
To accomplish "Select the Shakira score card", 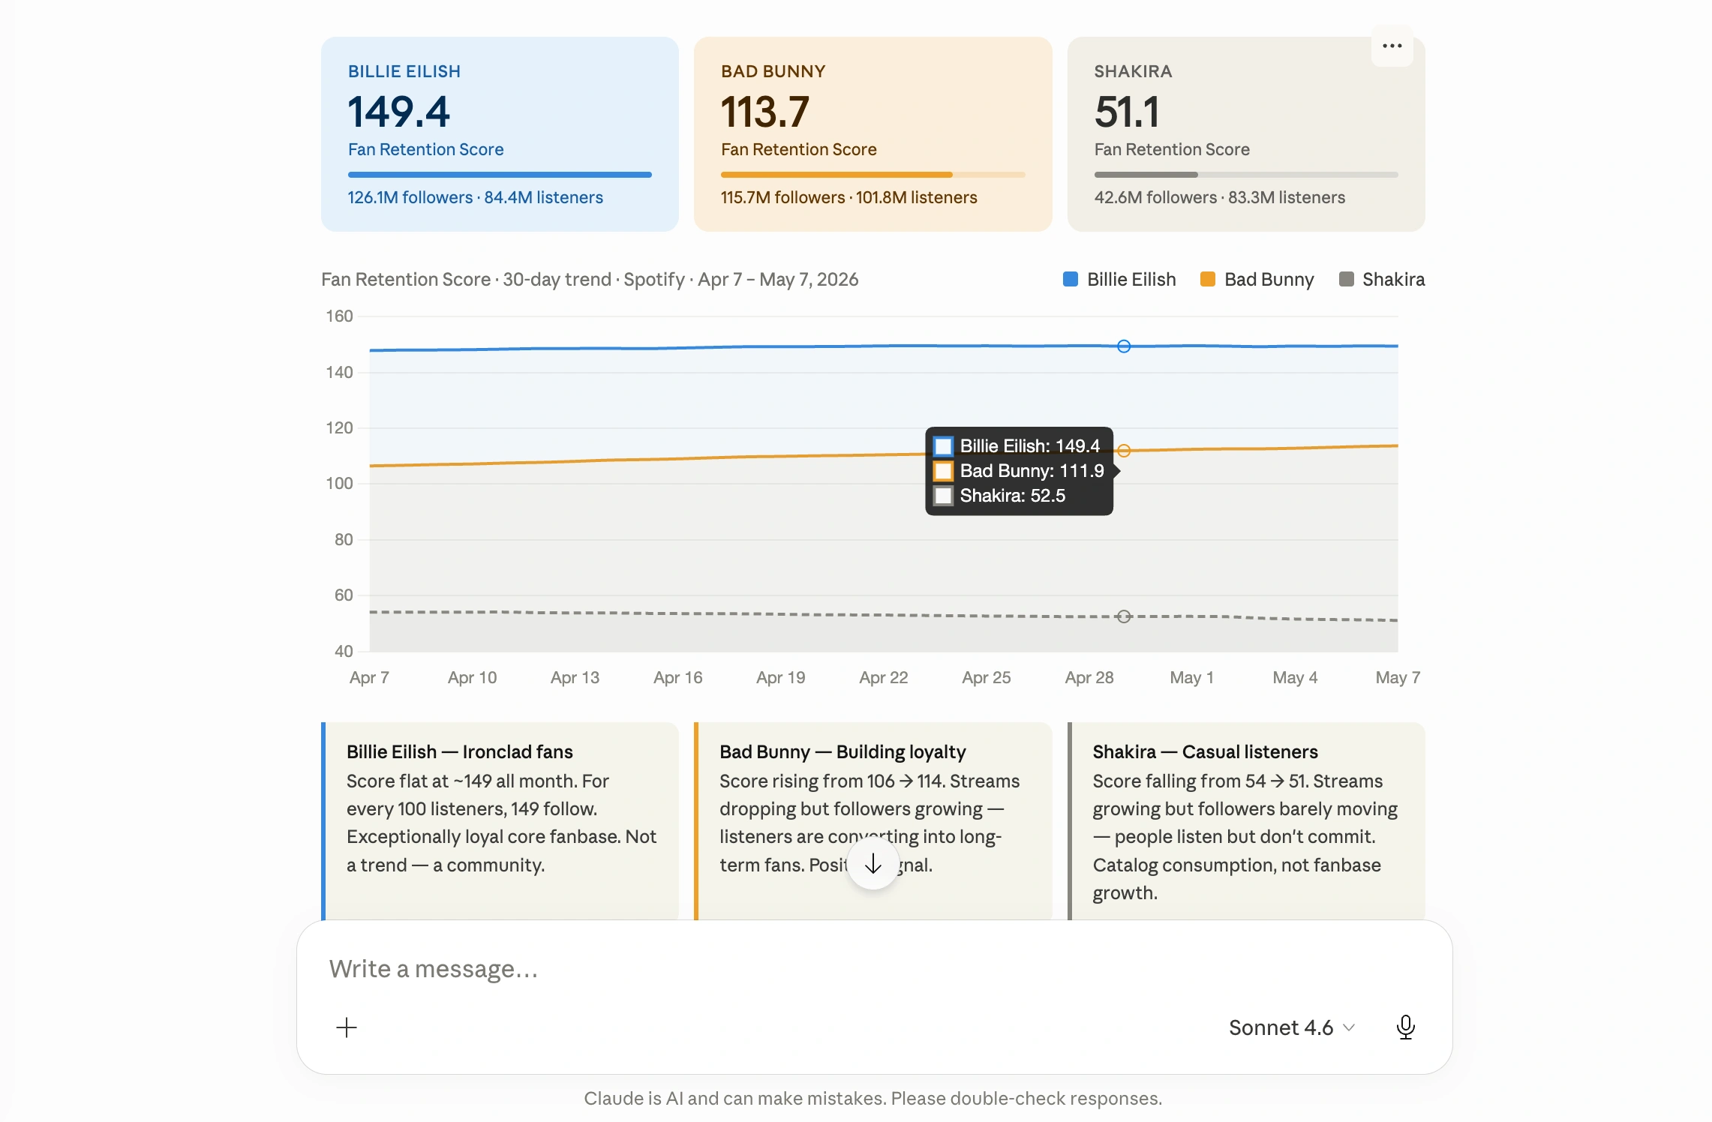I will pos(1245,133).
